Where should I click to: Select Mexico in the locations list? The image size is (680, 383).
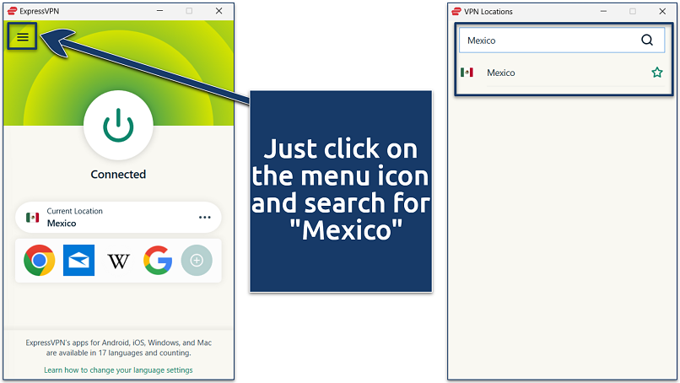(562, 73)
